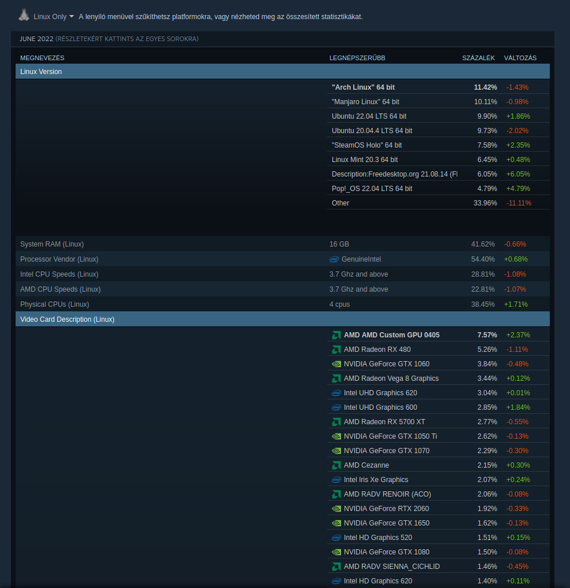This screenshot has width=570, height=588.
Task: Click the JUNE 2022 heading text
Action: point(36,39)
